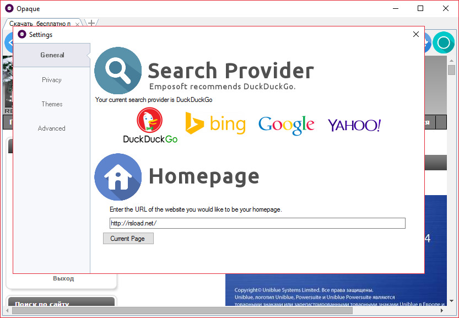Click the Copyright Uniblue Systems text
This screenshot has width=459, height=318.
(x=304, y=290)
